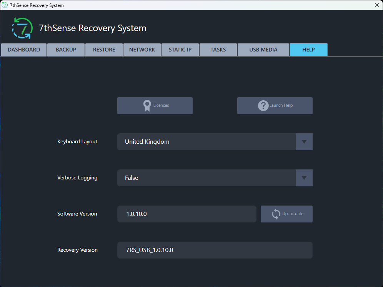Screen dimensions: 383x287
Task: Open the USB MEDIA tab
Action: (x=263, y=50)
